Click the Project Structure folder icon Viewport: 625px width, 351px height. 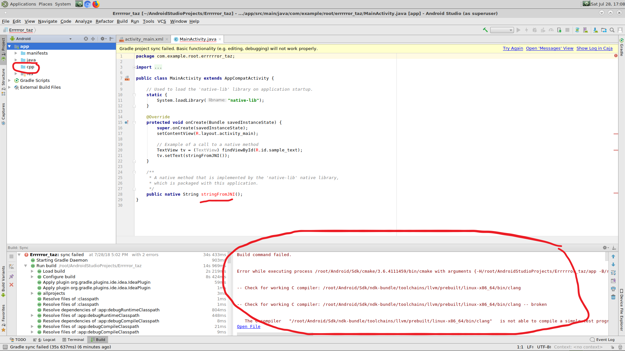coord(604,30)
